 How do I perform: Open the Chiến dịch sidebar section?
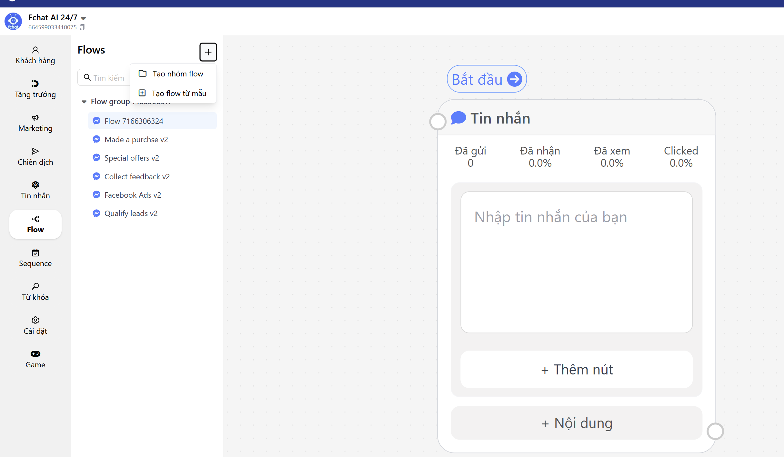click(35, 157)
